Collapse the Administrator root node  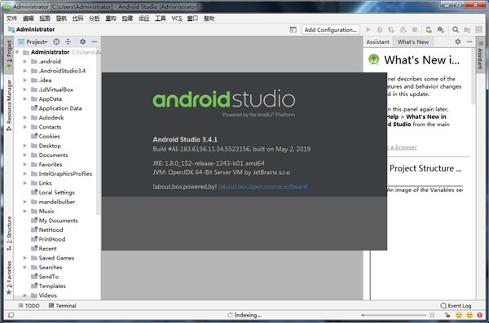click(17, 52)
